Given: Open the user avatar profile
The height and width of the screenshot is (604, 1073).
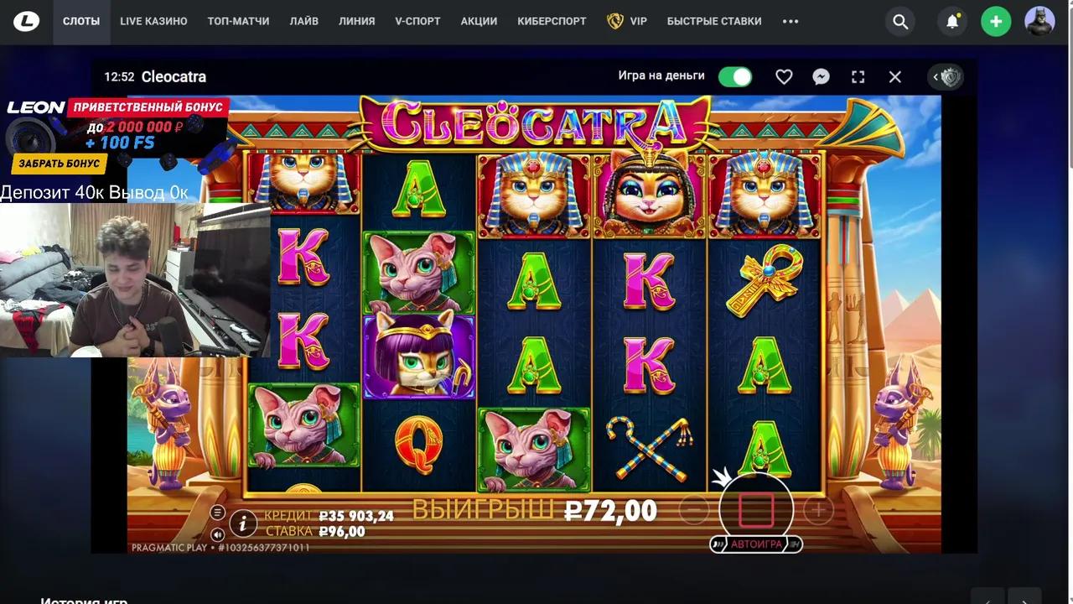Looking at the screenshot, I should [1039, 22].
